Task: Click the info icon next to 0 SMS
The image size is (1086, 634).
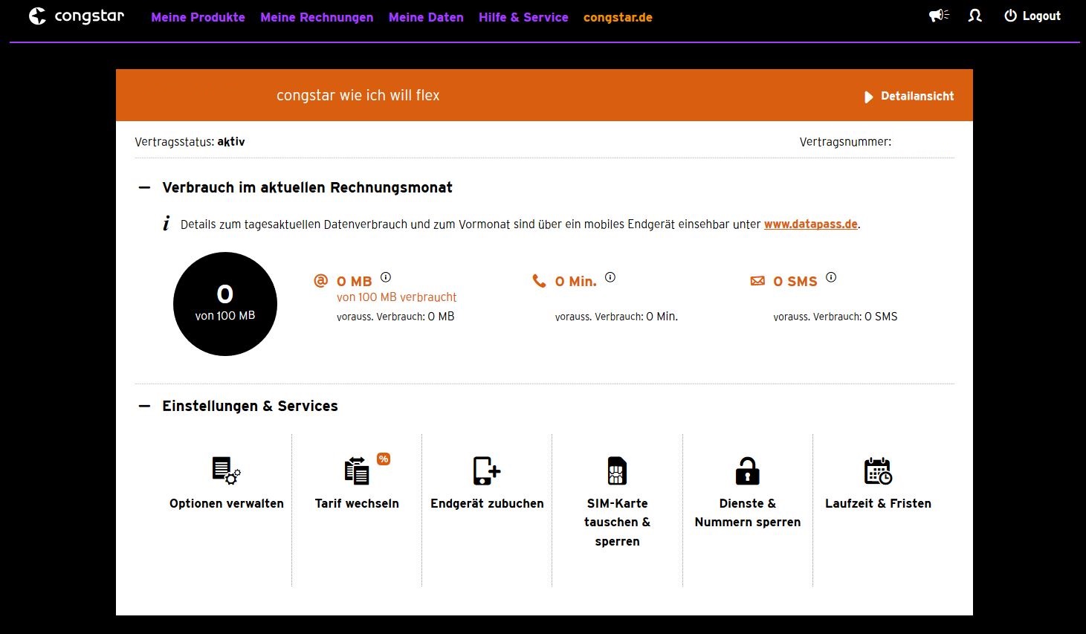Action: [831, 277]
